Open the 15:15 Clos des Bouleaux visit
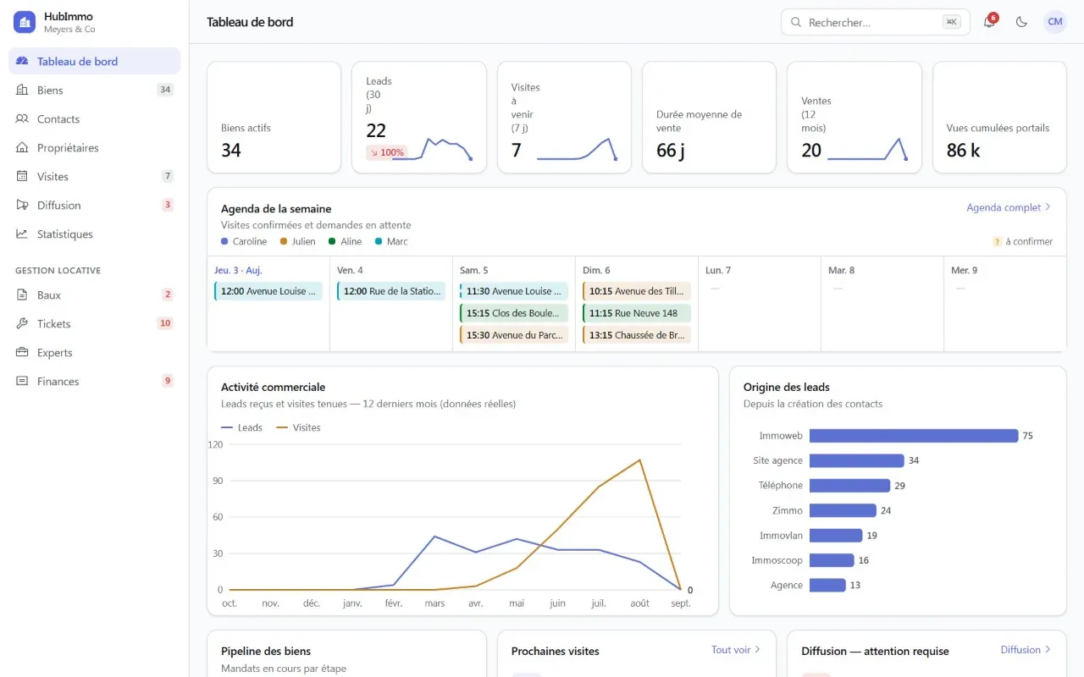Image resolution: width=1084 pixels, height=677 pixels. 514,313
